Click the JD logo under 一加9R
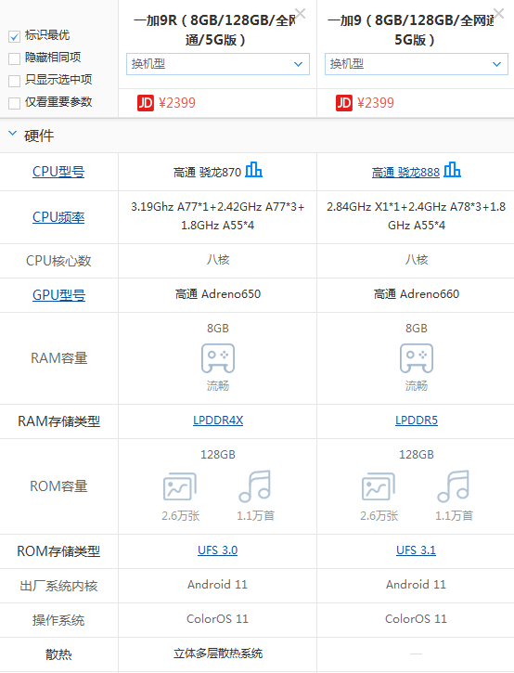Image resolution: width=514 pixels, height=673 pixels. [x=146, y=103]
